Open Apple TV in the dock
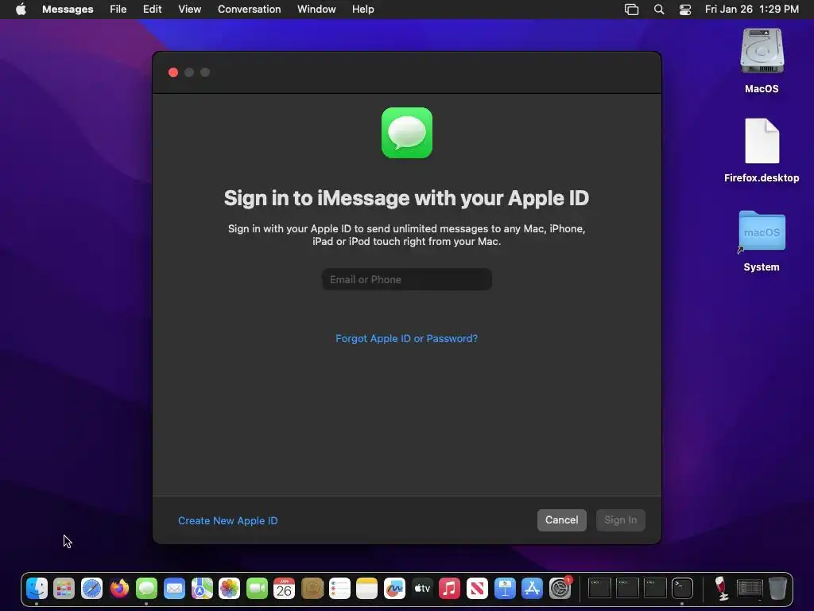The height and width of the screenshot is (611, 814). [x=422, y=589]
